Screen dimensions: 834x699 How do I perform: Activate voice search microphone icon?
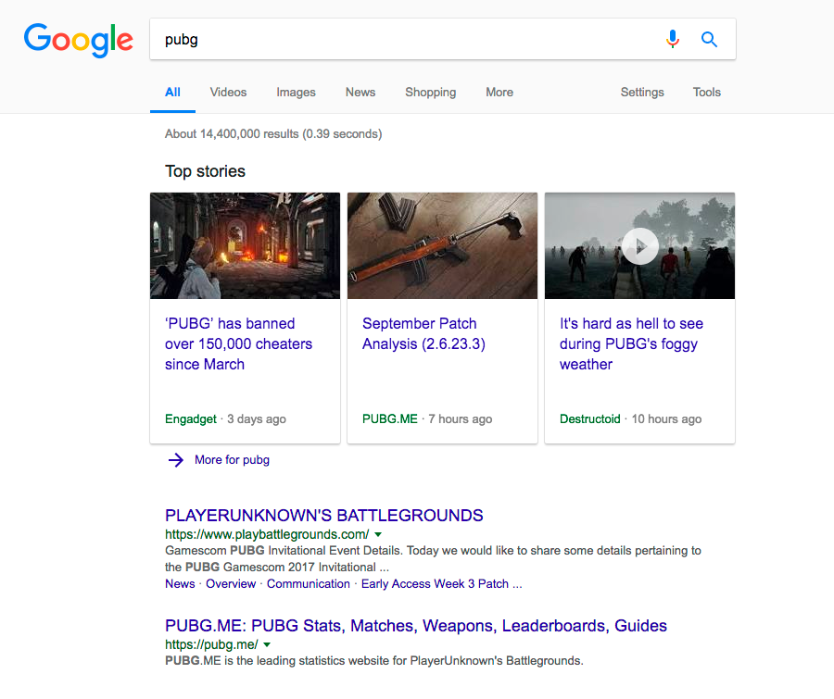point(673,39)
